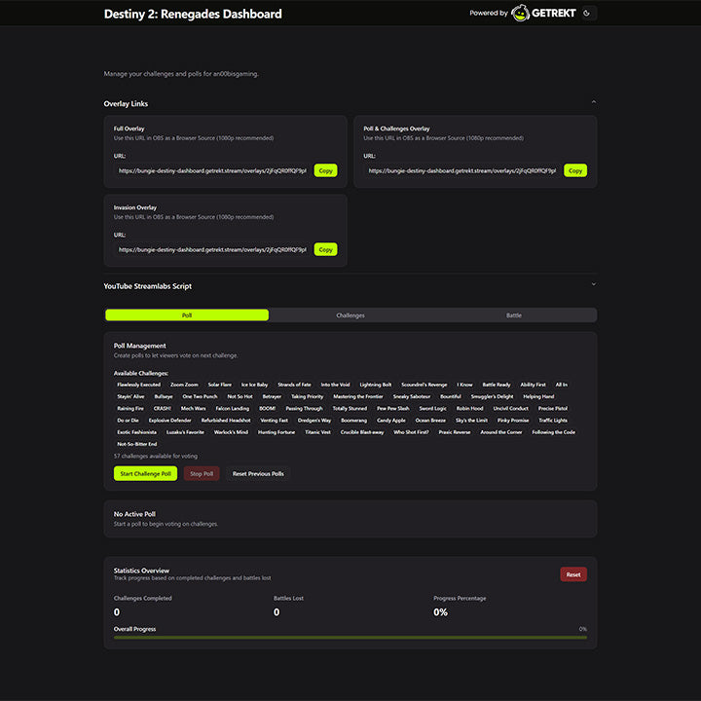Select the BOOM! challenge tag
This screenshot has width=701, height=701.
268,408
